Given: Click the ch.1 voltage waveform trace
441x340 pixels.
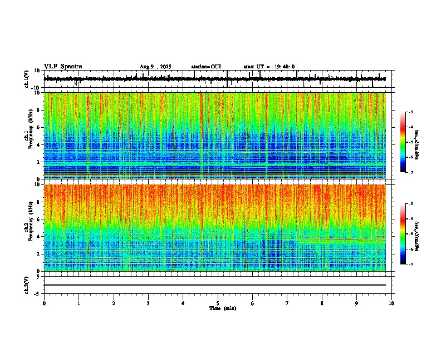Looking at the screenshot, I should coord(214,79).
